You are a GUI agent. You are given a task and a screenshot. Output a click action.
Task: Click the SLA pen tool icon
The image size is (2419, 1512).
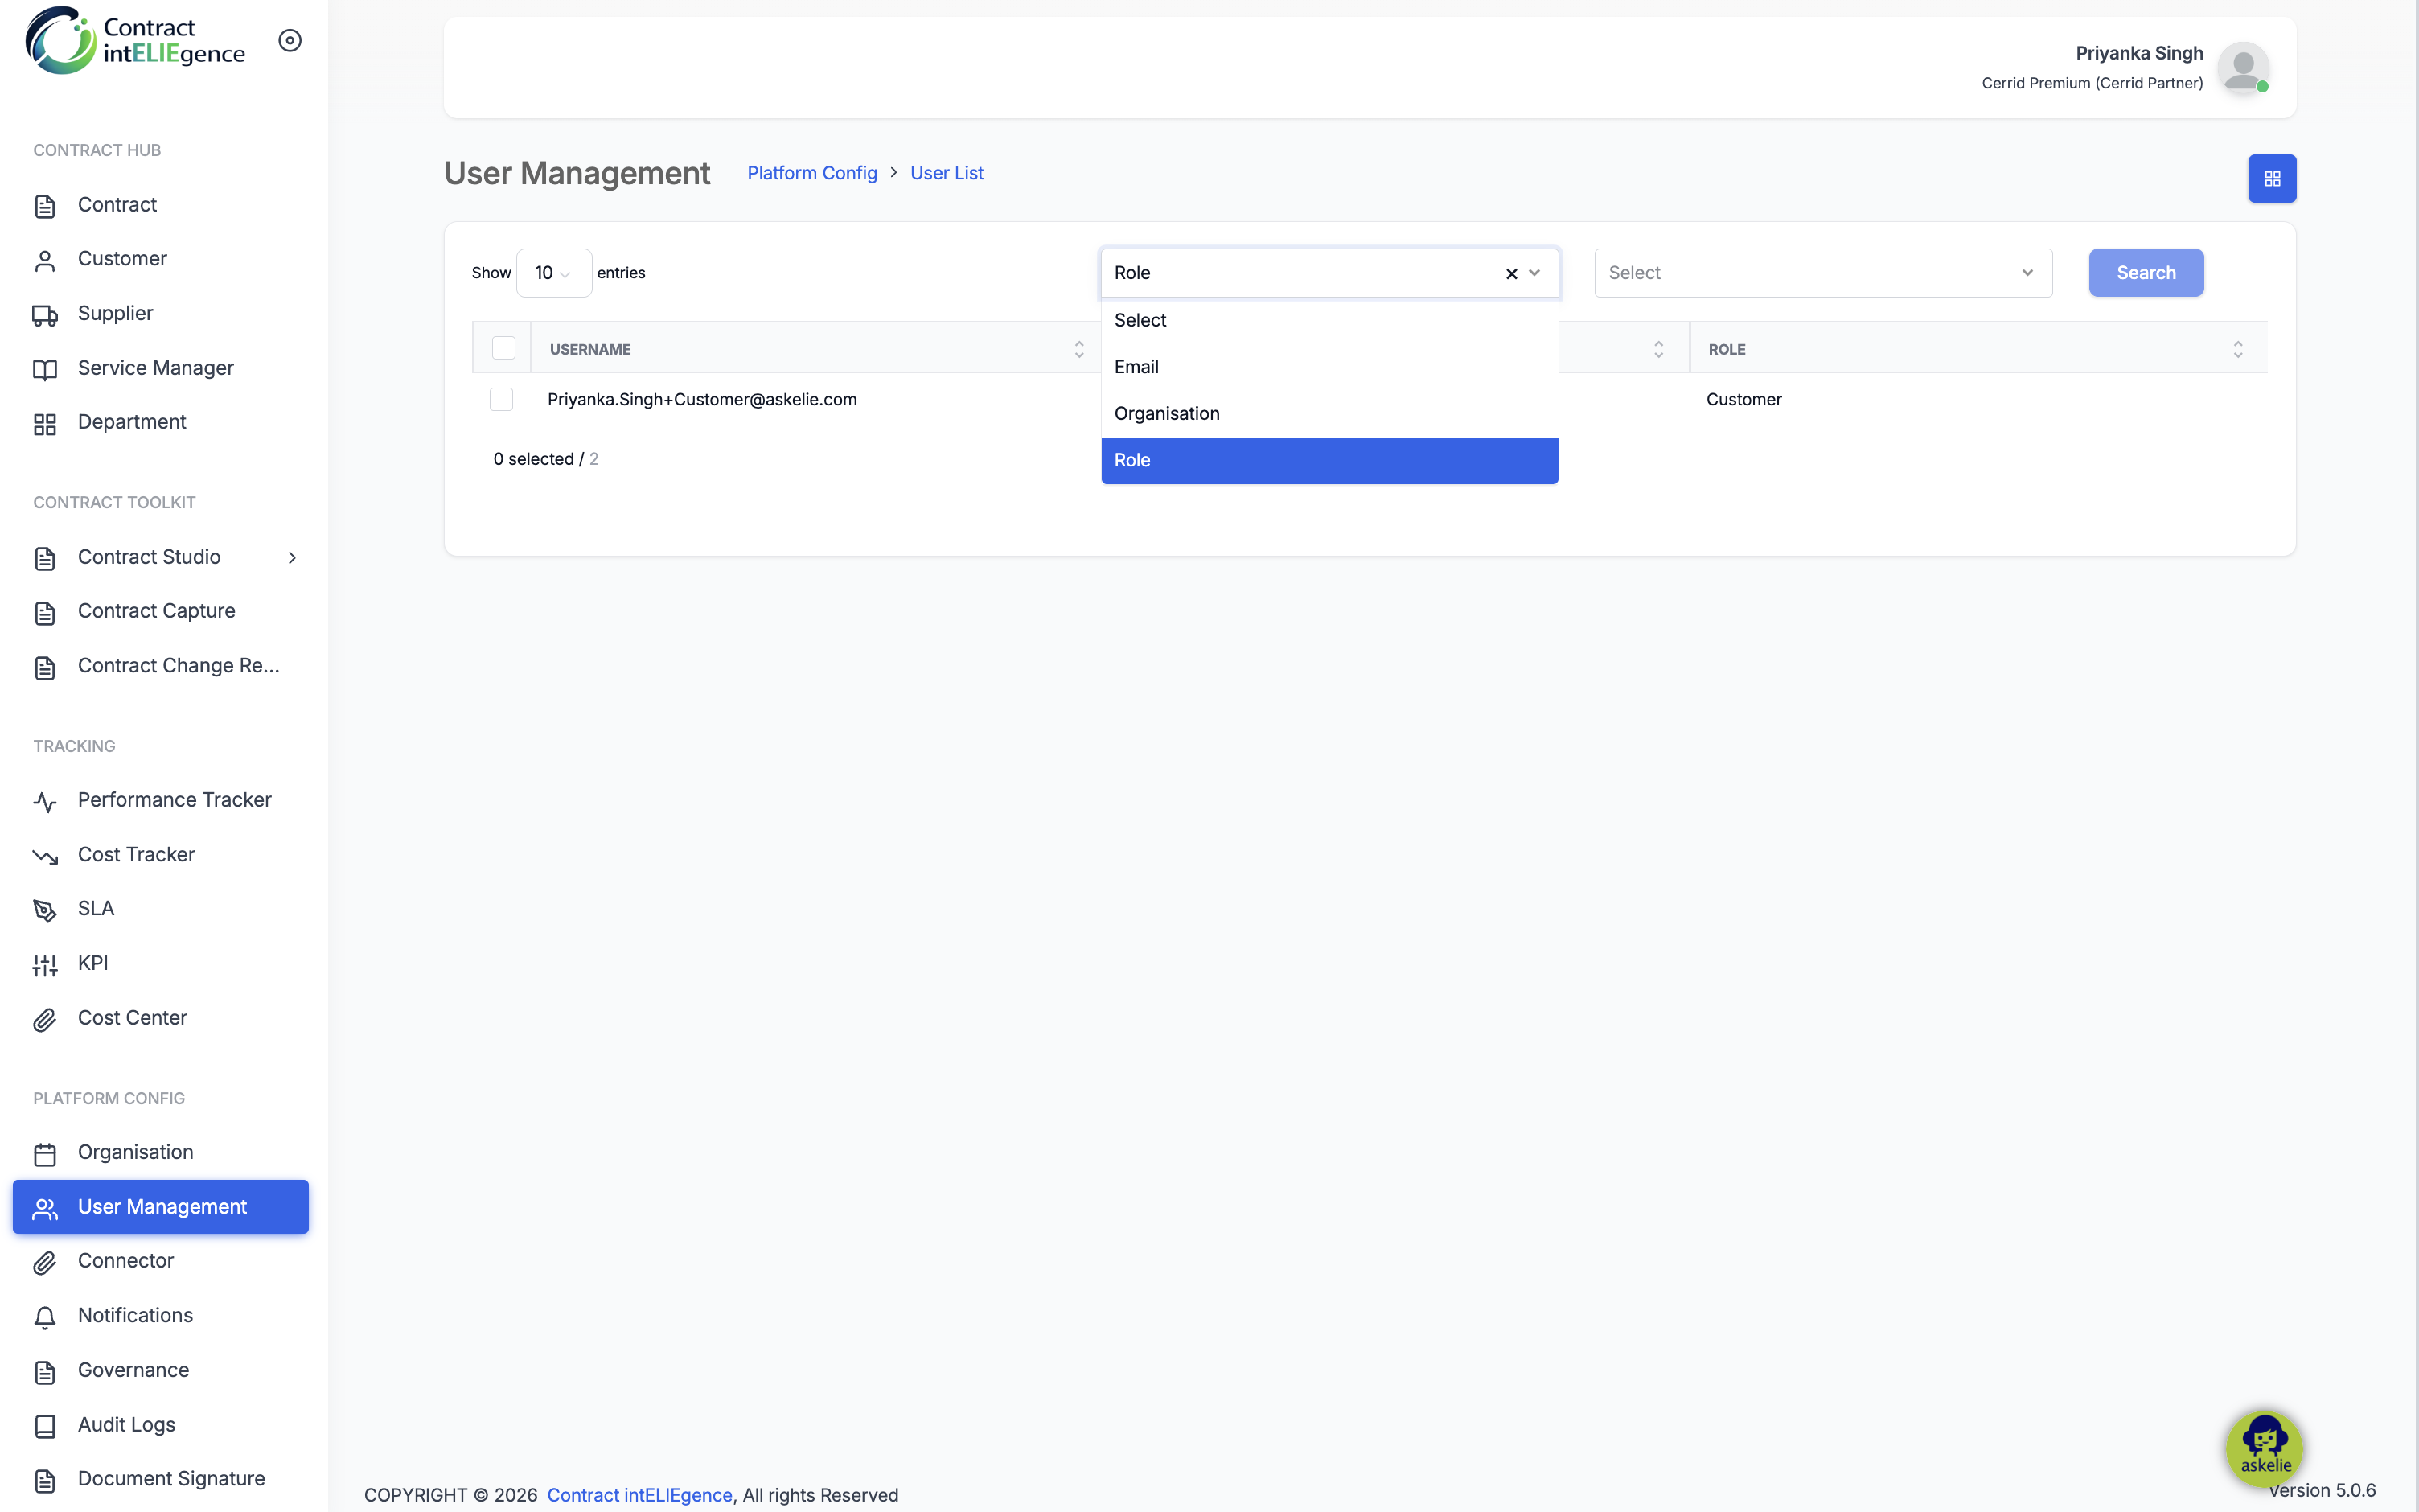coord(45,910)
